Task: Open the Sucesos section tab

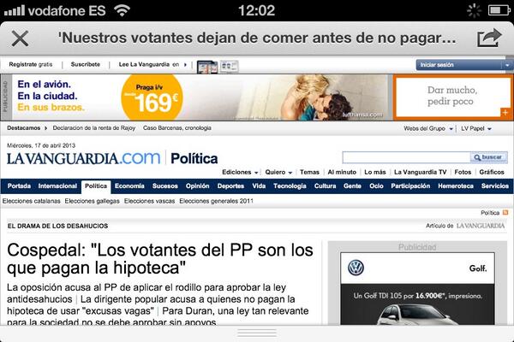Action: 164,186
